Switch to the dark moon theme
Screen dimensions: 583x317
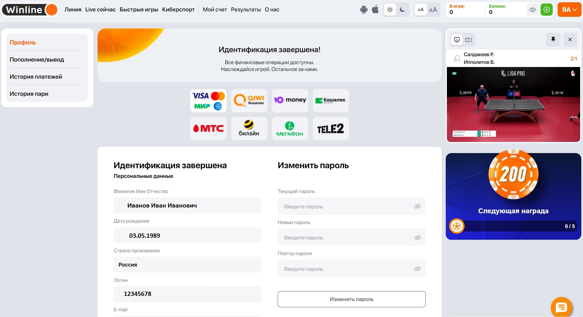point(402,10)
